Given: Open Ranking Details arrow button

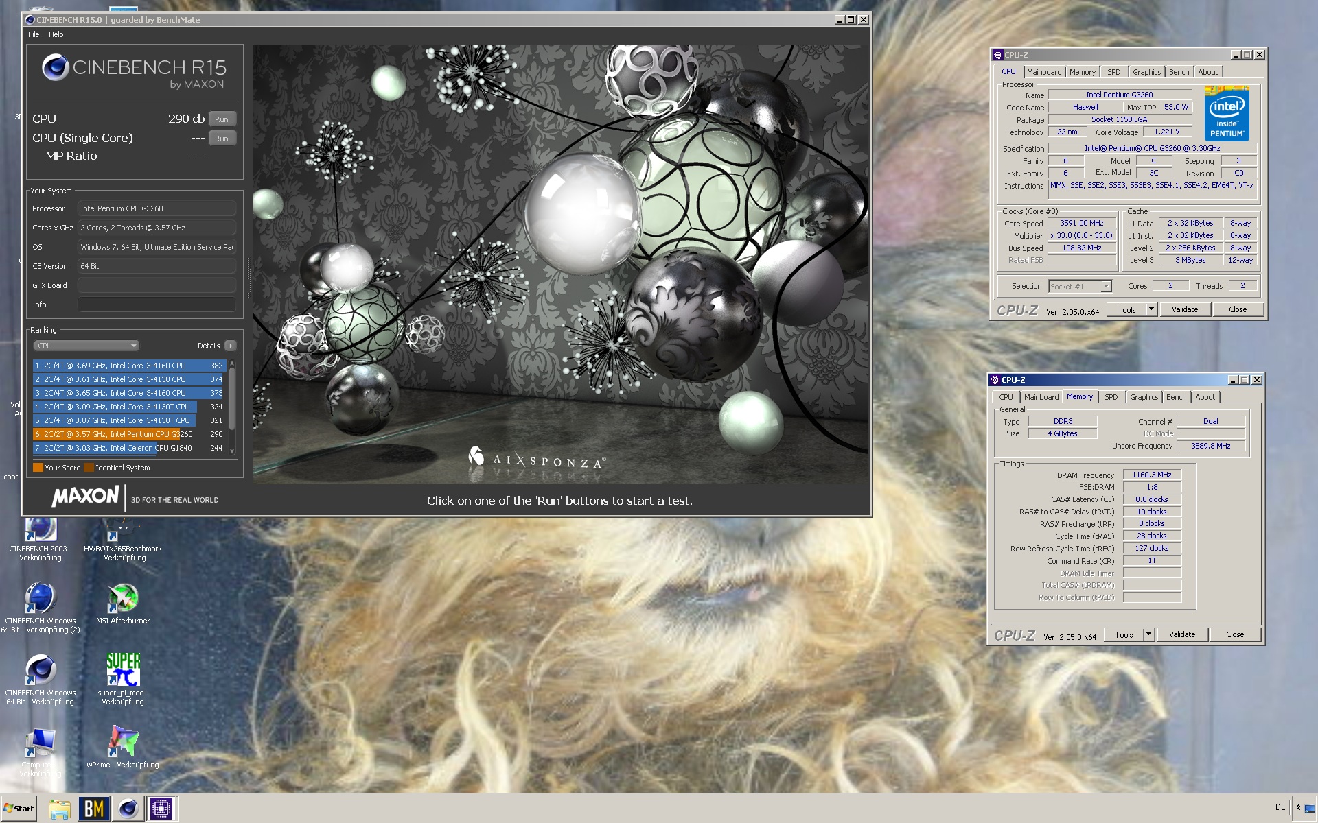Looking at the screenshot, I should (x=231, y=346).
